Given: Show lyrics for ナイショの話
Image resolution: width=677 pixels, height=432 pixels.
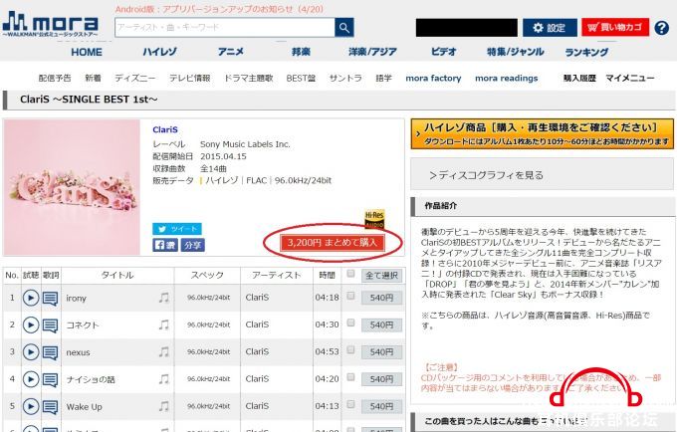Looking at the screenshot, I should [51, 380].
